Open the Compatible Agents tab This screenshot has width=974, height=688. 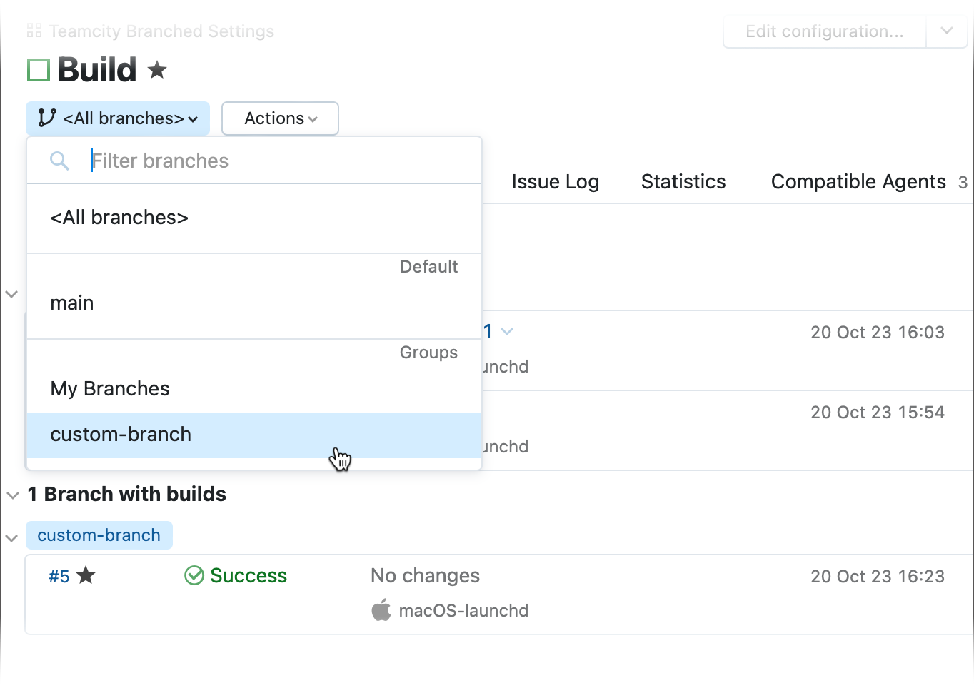click(x=858, y=182)
